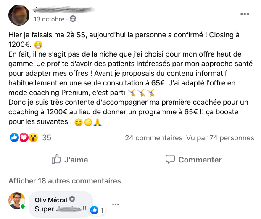Click the red heart reaction icon
This screenshot has height=219, width=261.
[24, 138]
